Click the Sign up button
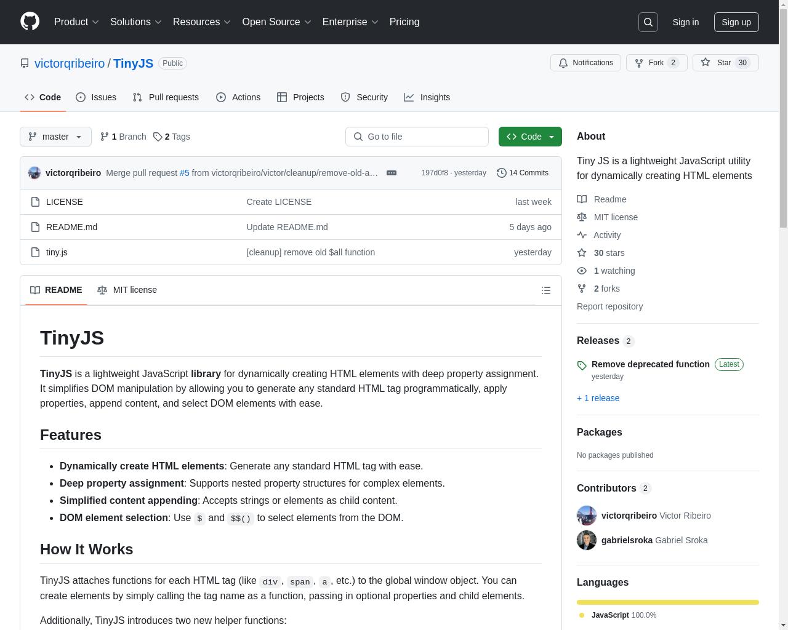Viewport: 788px width, 630px height. [736, 22]
